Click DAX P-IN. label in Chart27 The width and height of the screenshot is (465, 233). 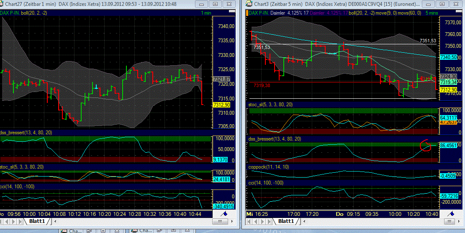pos(10,13)
